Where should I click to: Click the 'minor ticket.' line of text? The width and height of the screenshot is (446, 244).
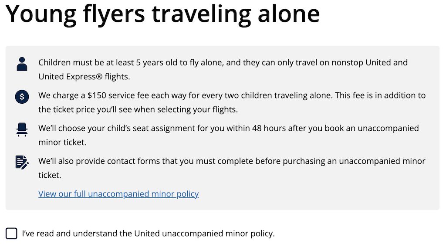pyautogui.click(x=62, y=142)
